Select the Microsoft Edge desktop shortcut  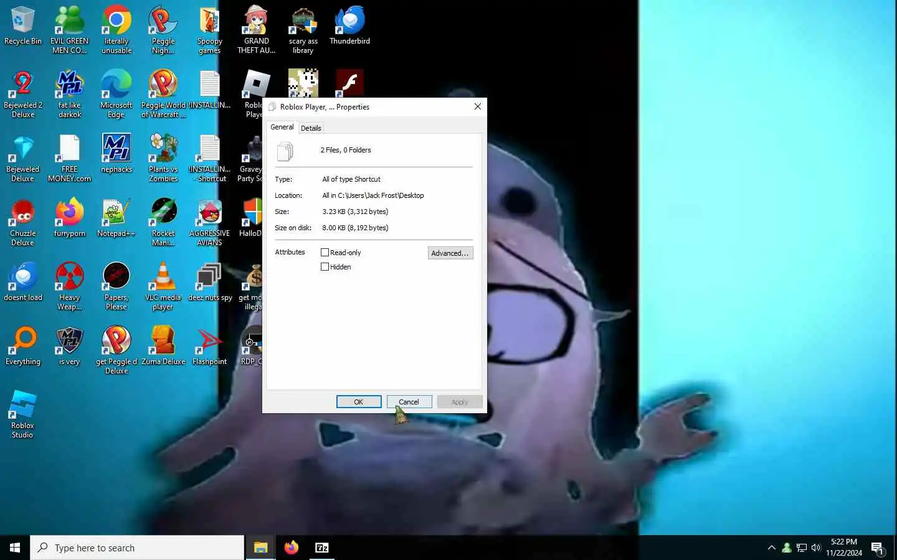(x=116, y=94)
